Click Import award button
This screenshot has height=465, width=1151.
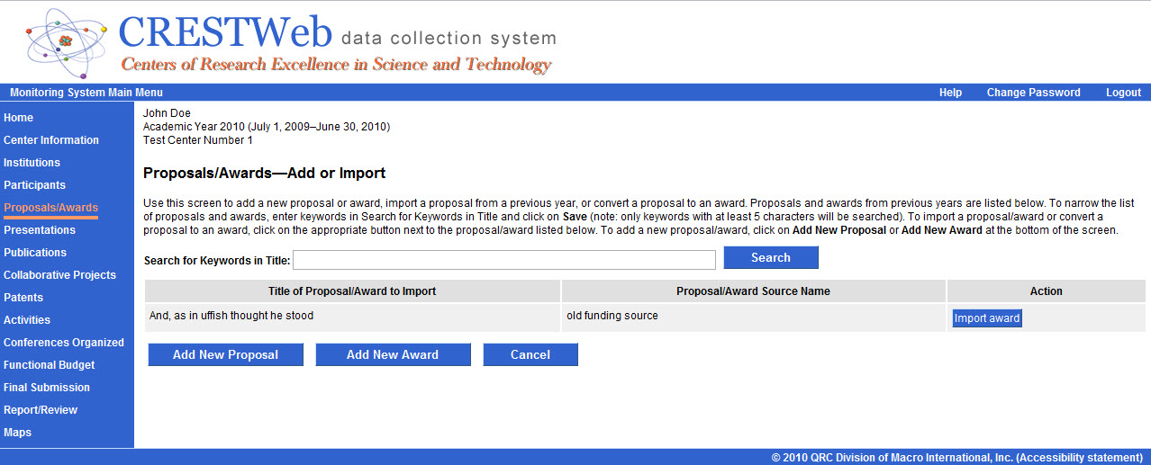click(987, 318)
